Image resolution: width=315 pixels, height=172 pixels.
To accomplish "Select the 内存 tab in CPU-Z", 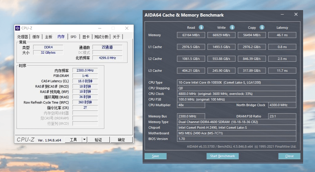I will pos(61,36).
